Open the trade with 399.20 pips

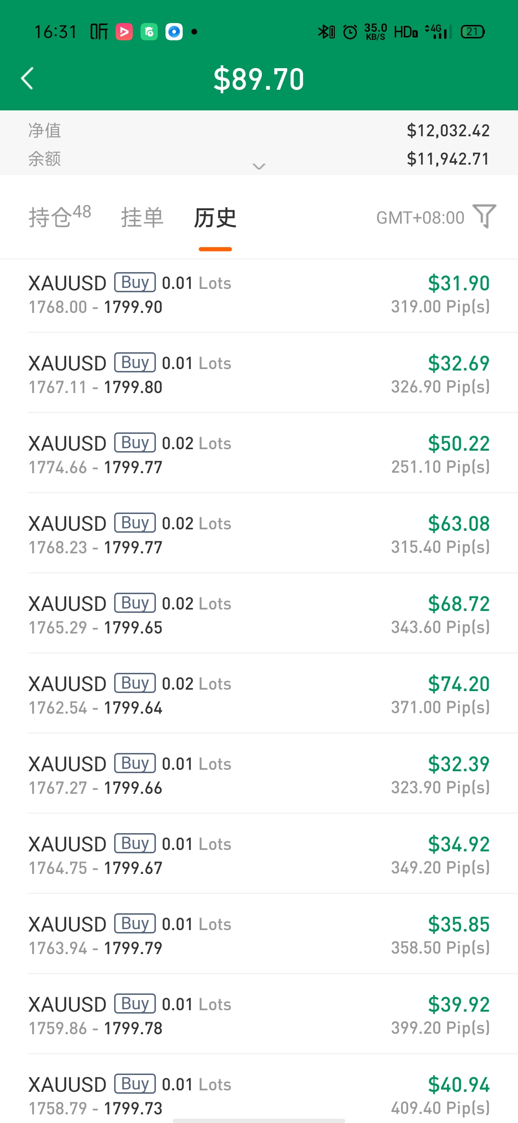click(259, 1015)
